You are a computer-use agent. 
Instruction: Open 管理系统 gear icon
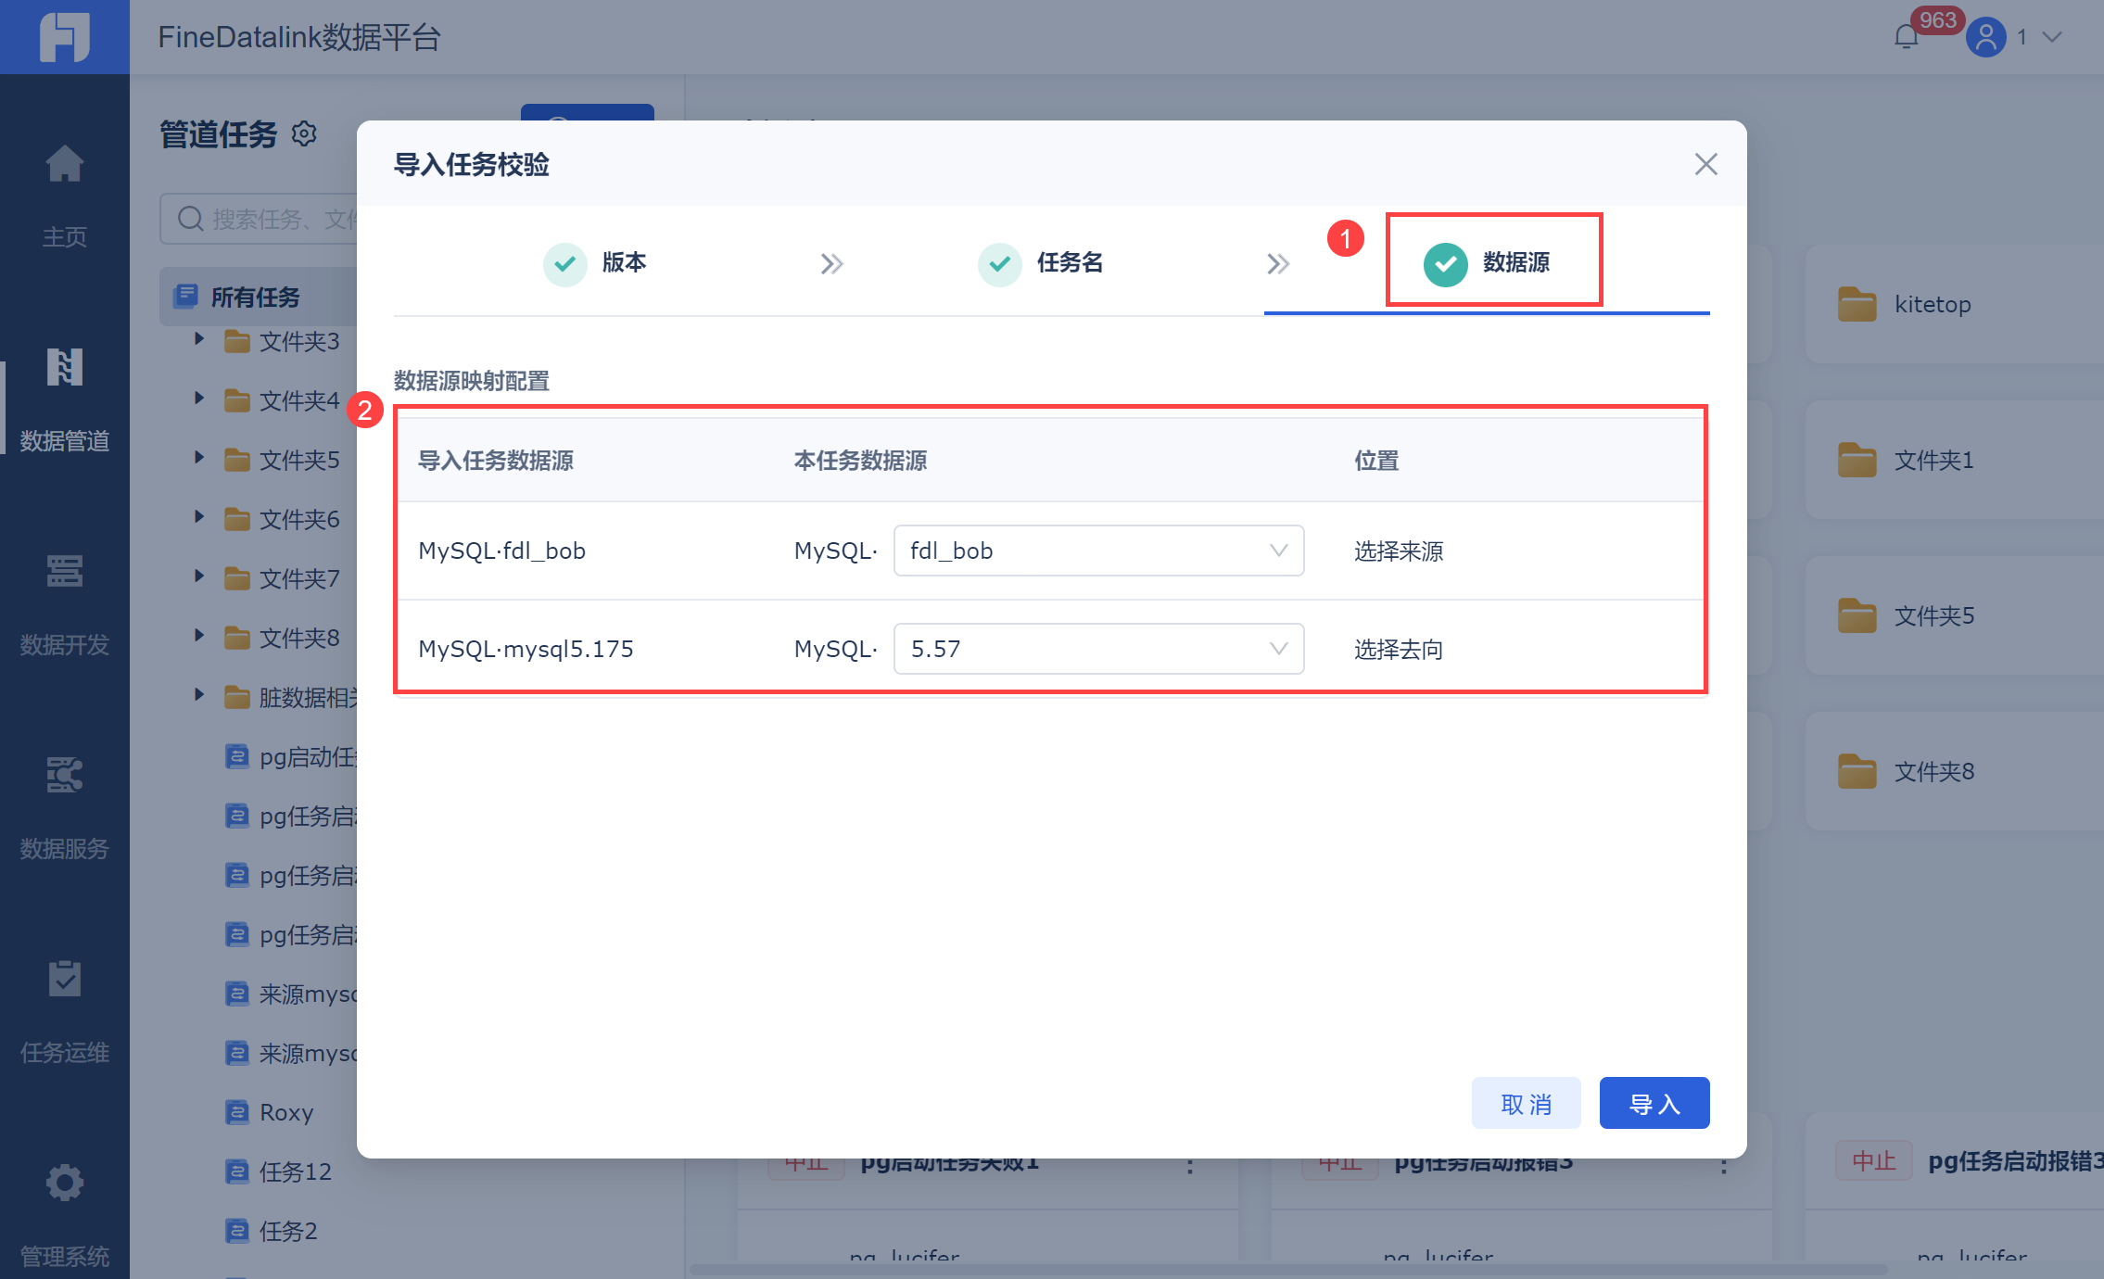click(64, 1184)
